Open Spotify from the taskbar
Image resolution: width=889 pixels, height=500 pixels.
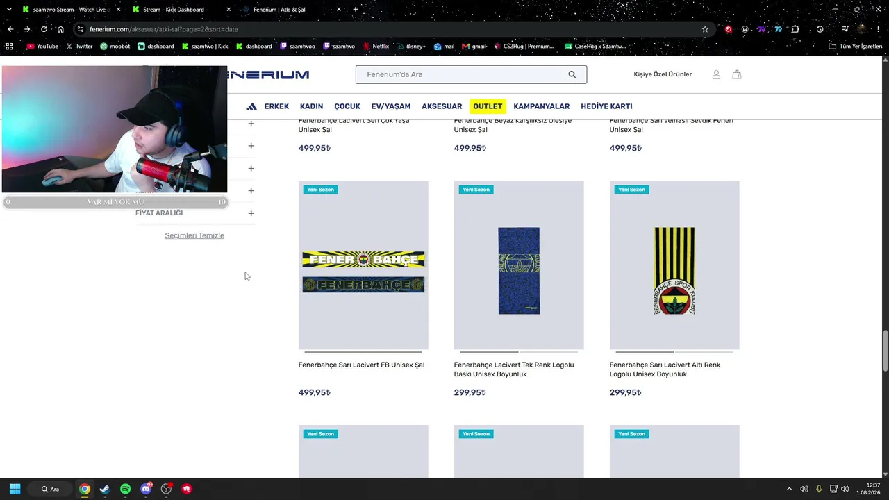tap(125, 489)
